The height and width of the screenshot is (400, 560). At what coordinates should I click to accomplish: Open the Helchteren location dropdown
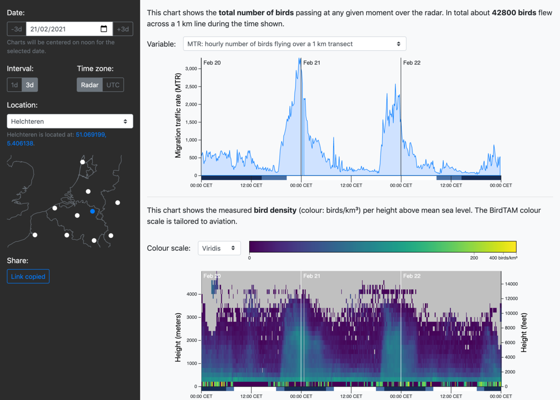pos(70,121)
